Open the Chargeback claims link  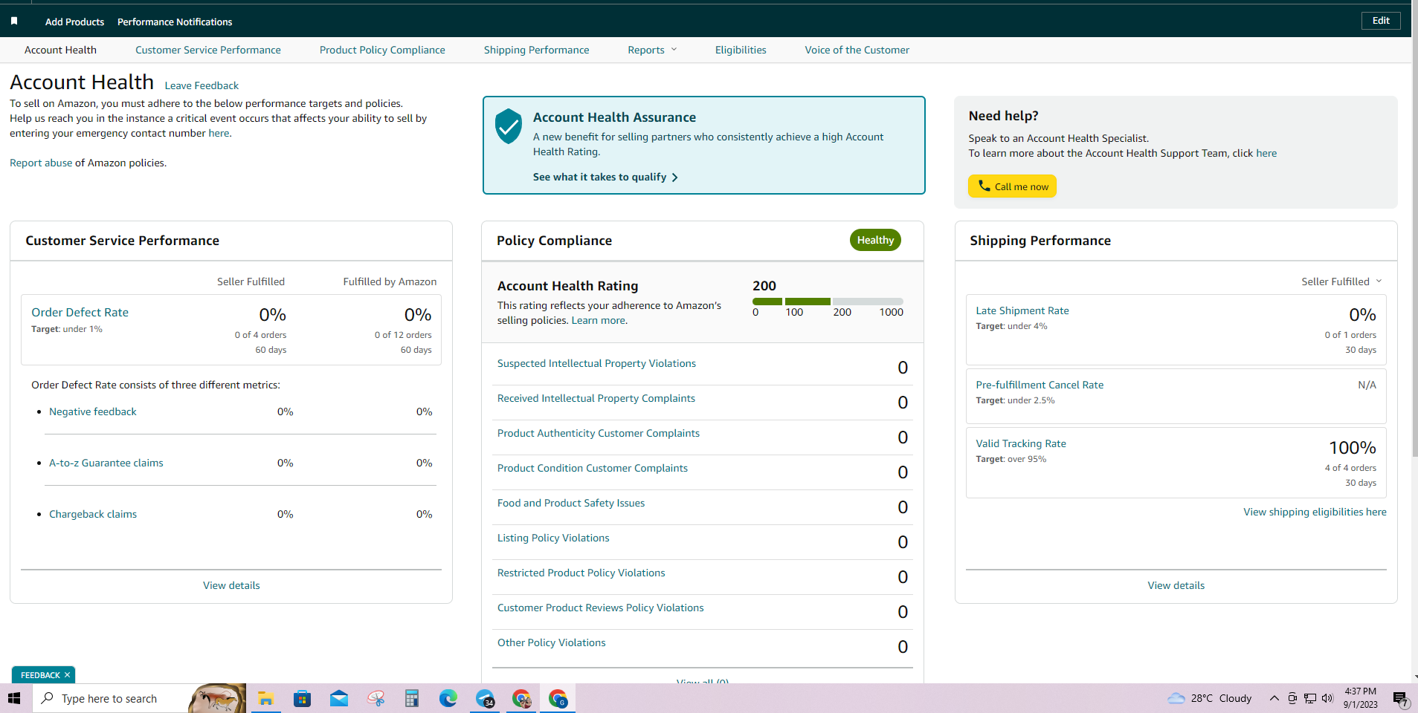click(x=93, y=514)
